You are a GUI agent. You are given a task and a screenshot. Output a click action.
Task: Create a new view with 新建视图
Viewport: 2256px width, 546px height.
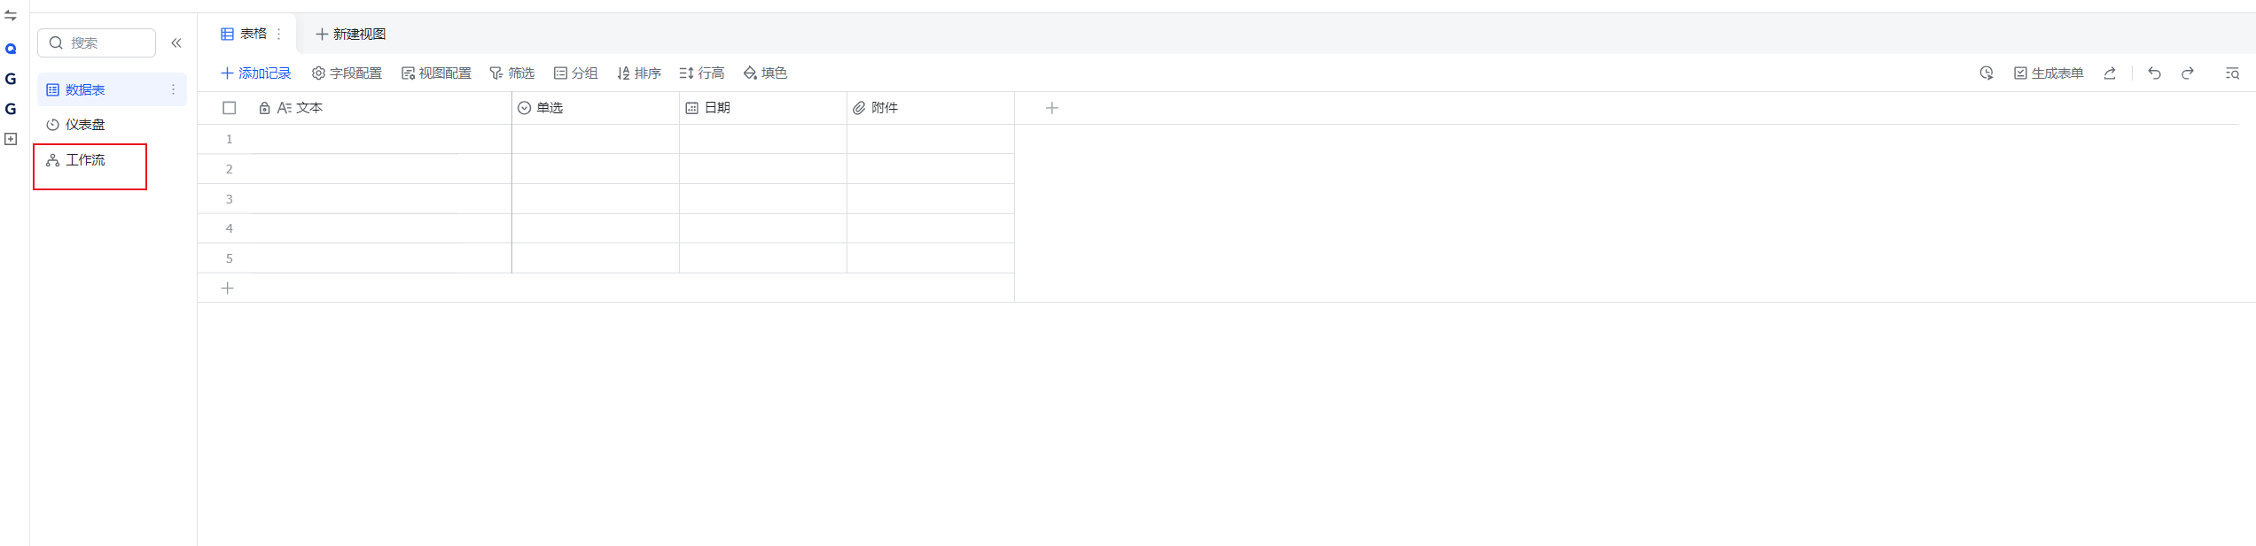pos(351,34)
